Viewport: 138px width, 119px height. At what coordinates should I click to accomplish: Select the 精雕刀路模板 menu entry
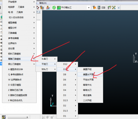tap(19, 59)
